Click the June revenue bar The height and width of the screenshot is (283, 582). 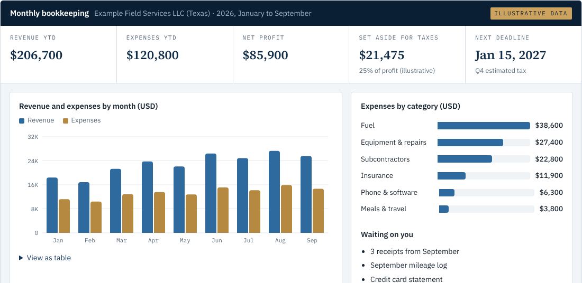pyautogui.click(x=211, y=193)
